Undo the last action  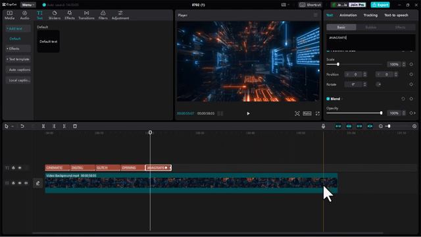(22, 126)
